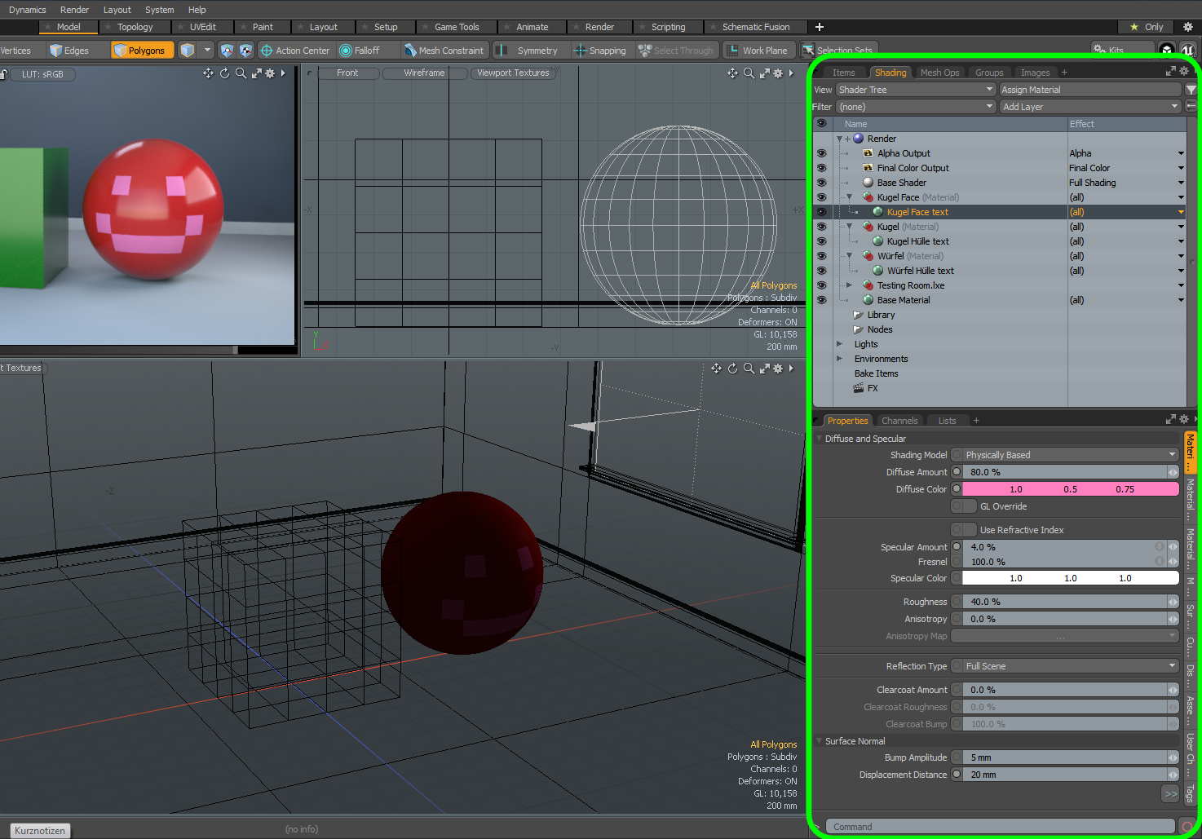Toggle Base Shader eye icon
1202x839 pixels.
pos(821,183)
